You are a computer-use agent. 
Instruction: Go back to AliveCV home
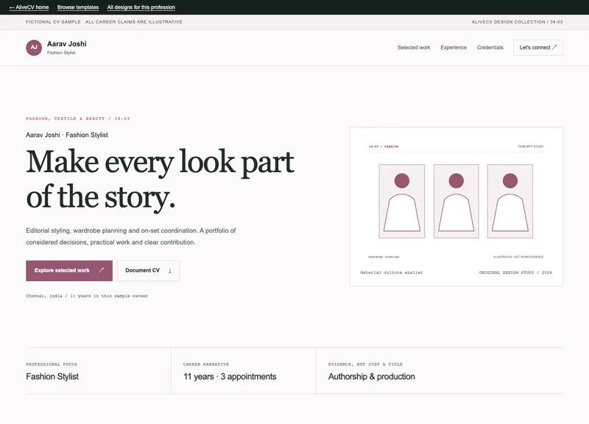[29, 7]
